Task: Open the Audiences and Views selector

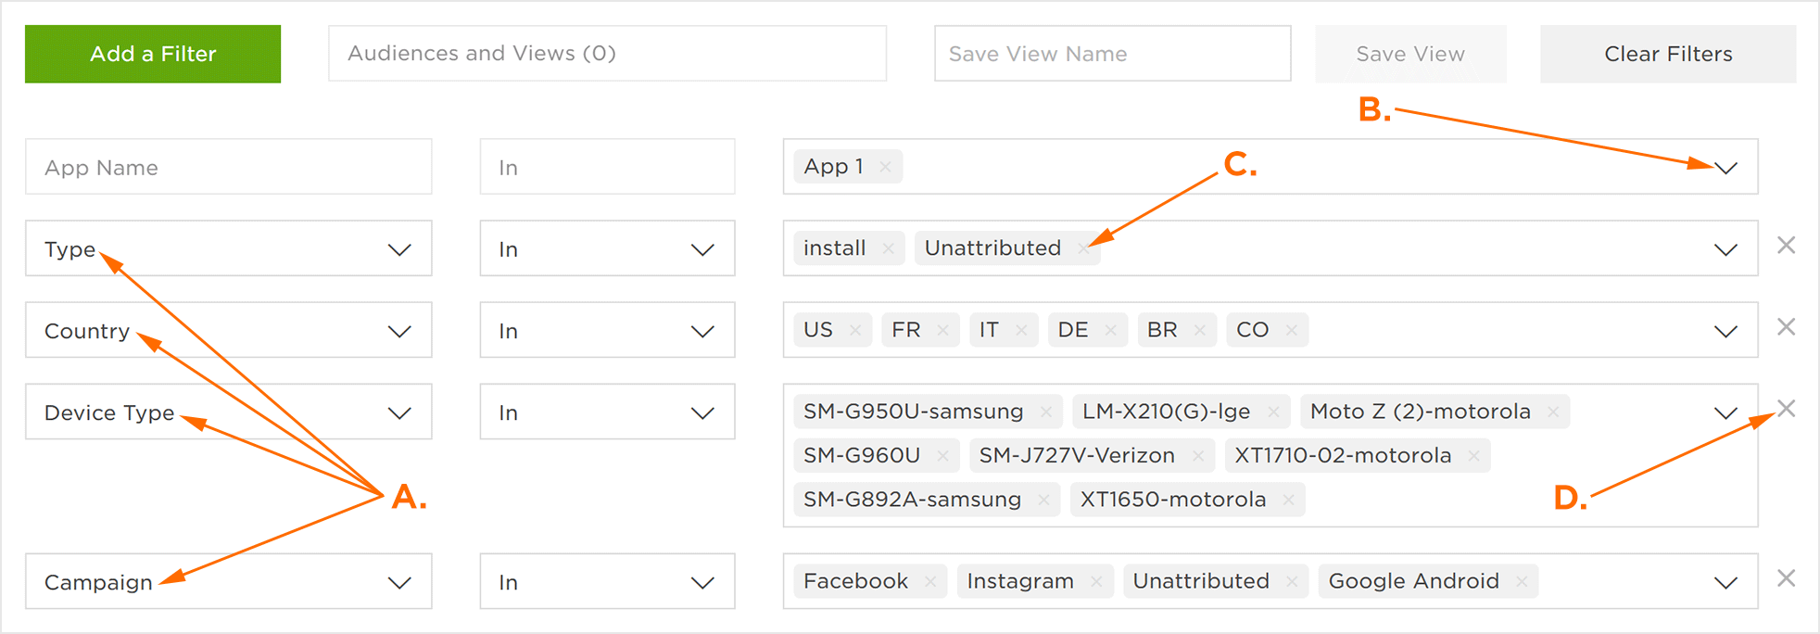Action: (x=607, y=54)
